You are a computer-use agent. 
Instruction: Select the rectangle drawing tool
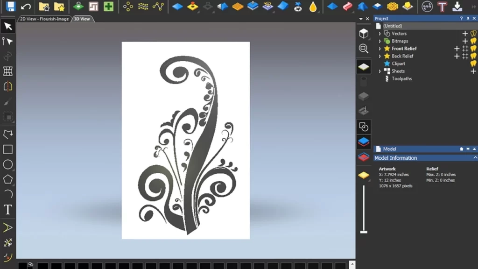pos(8,149)
